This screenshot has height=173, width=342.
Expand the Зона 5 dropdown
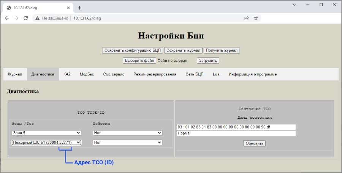tap(46, 133)
